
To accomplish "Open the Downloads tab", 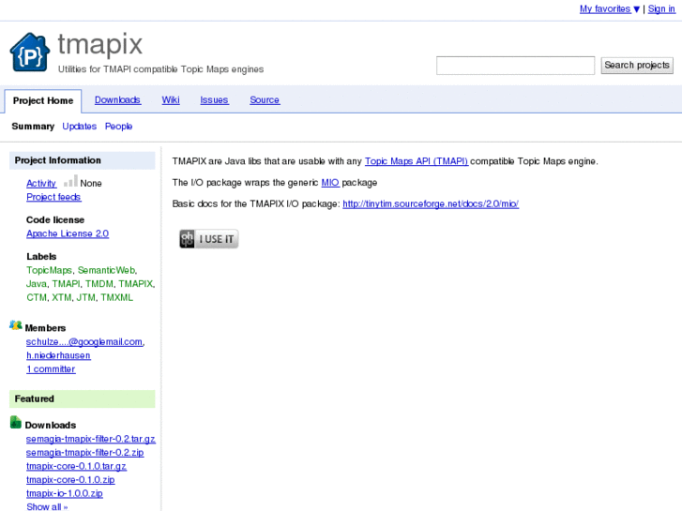I will pos(117,100).
